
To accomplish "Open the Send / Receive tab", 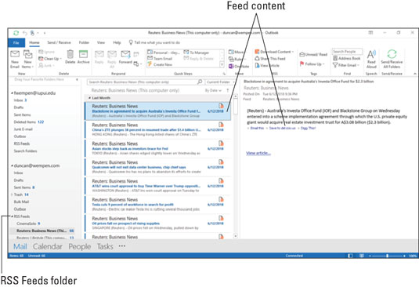I will point(59,42).
